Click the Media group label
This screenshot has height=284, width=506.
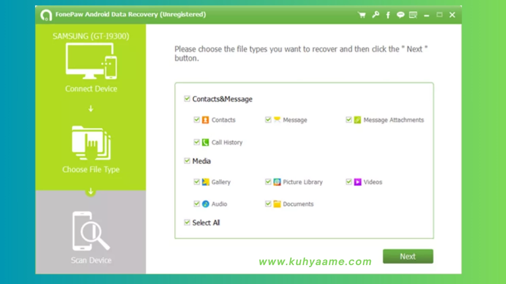(x=202, y=161)
